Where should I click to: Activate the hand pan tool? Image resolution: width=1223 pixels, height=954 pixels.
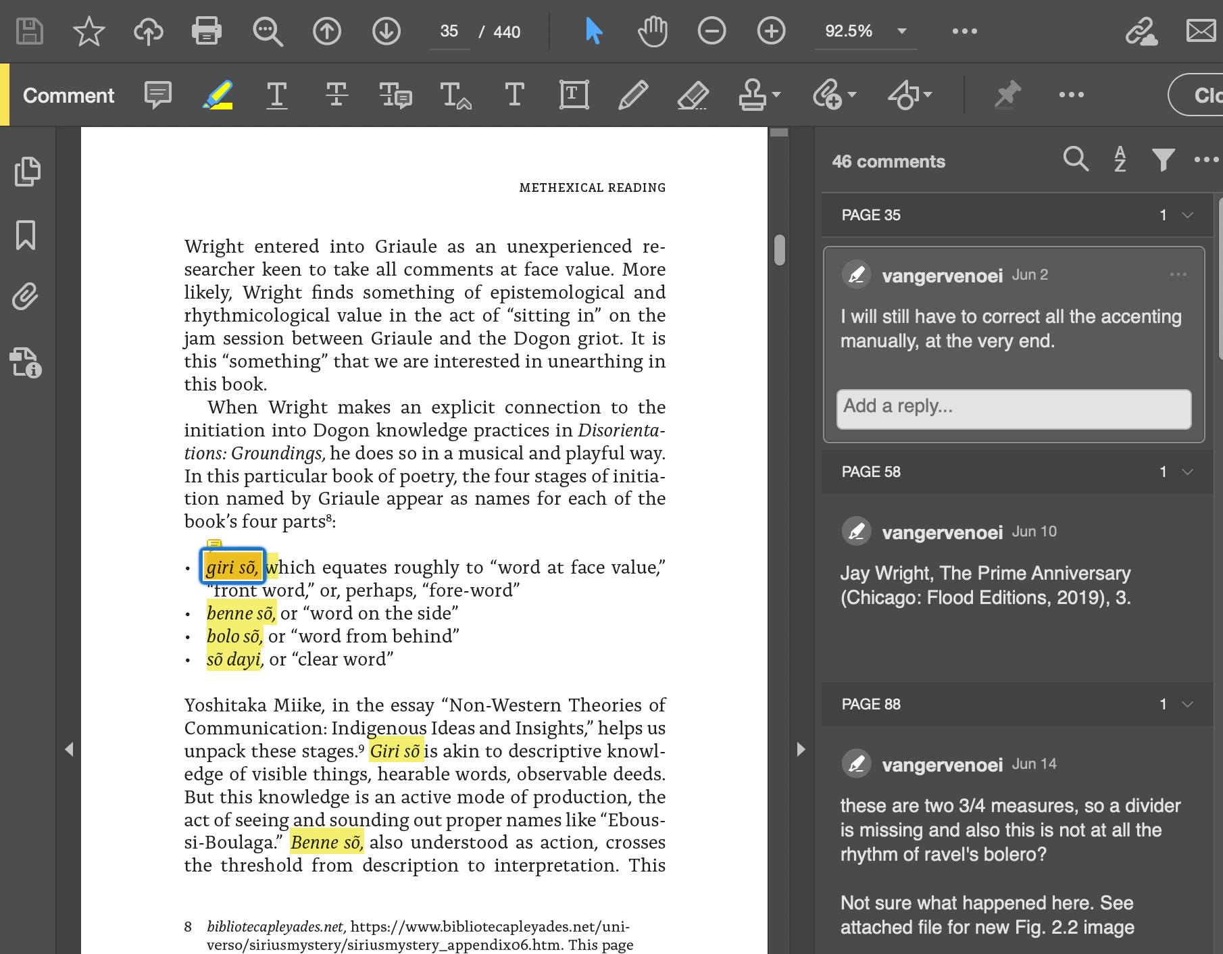[x=653, y=31]
